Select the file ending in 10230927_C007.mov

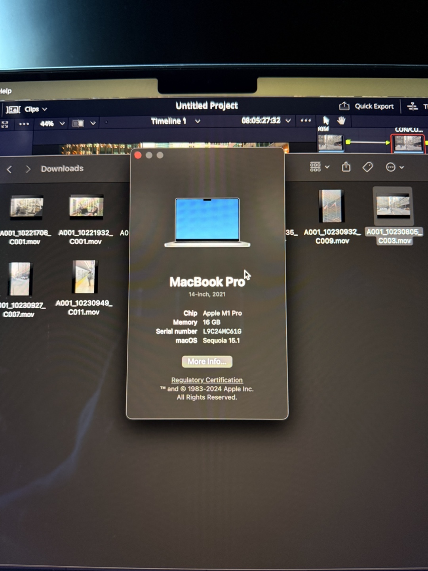(20, 279)
